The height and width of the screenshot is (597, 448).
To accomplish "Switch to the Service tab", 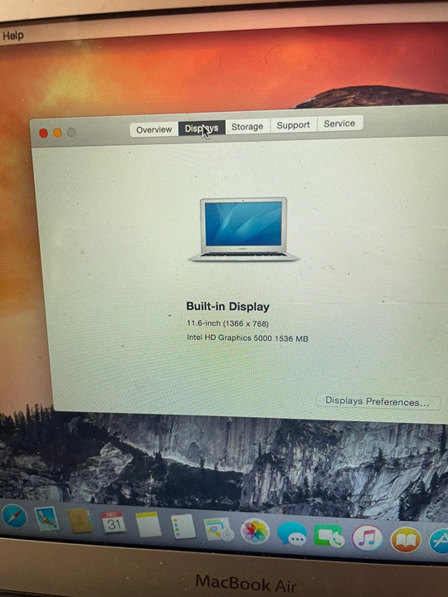I will point(339,124).
